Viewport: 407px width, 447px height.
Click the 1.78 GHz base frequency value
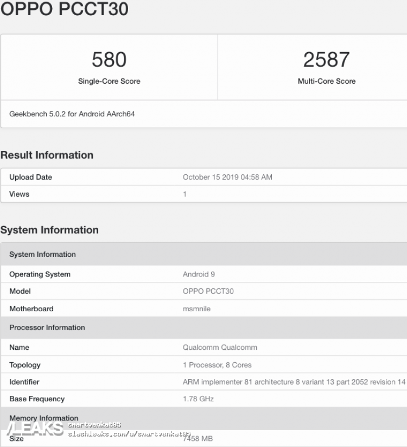pyautogui.click(x=198, y=399)
